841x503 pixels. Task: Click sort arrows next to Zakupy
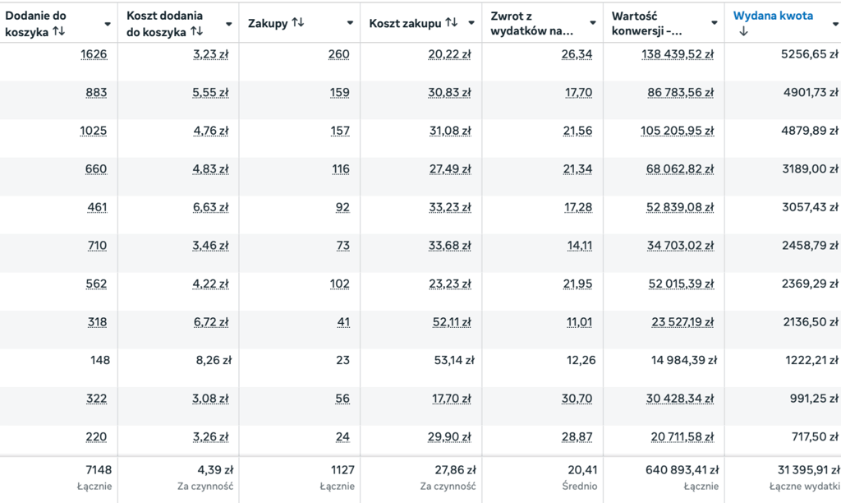pos(298,23)
